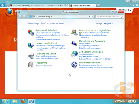The height and width of the screenshot is (104, 139).
Task: Expand the Systemsteuerung address bar history dropdown
Action: click(x=90, y=17)
